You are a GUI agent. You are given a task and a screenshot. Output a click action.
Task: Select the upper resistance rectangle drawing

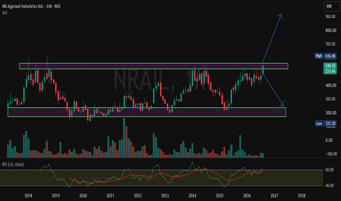(154, 66)
